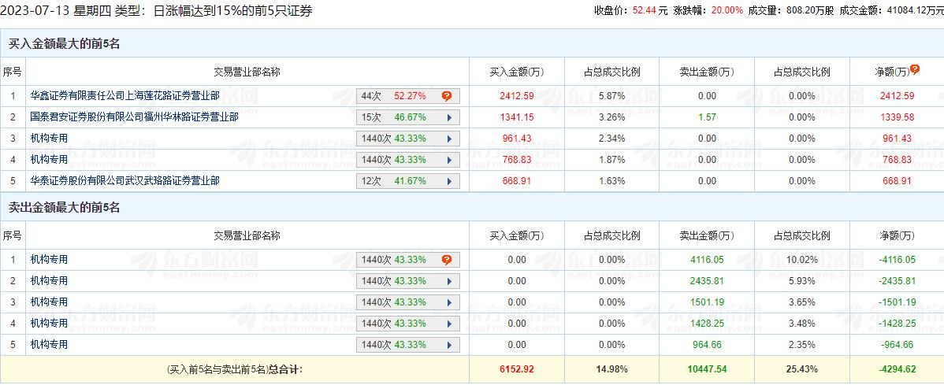Click the arrow icon in the 964.66 sell row

click(448, 345)
